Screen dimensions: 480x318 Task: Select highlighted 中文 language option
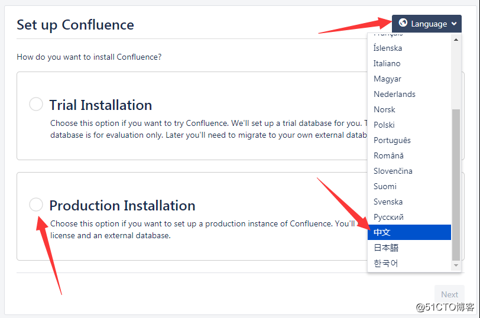409,232
